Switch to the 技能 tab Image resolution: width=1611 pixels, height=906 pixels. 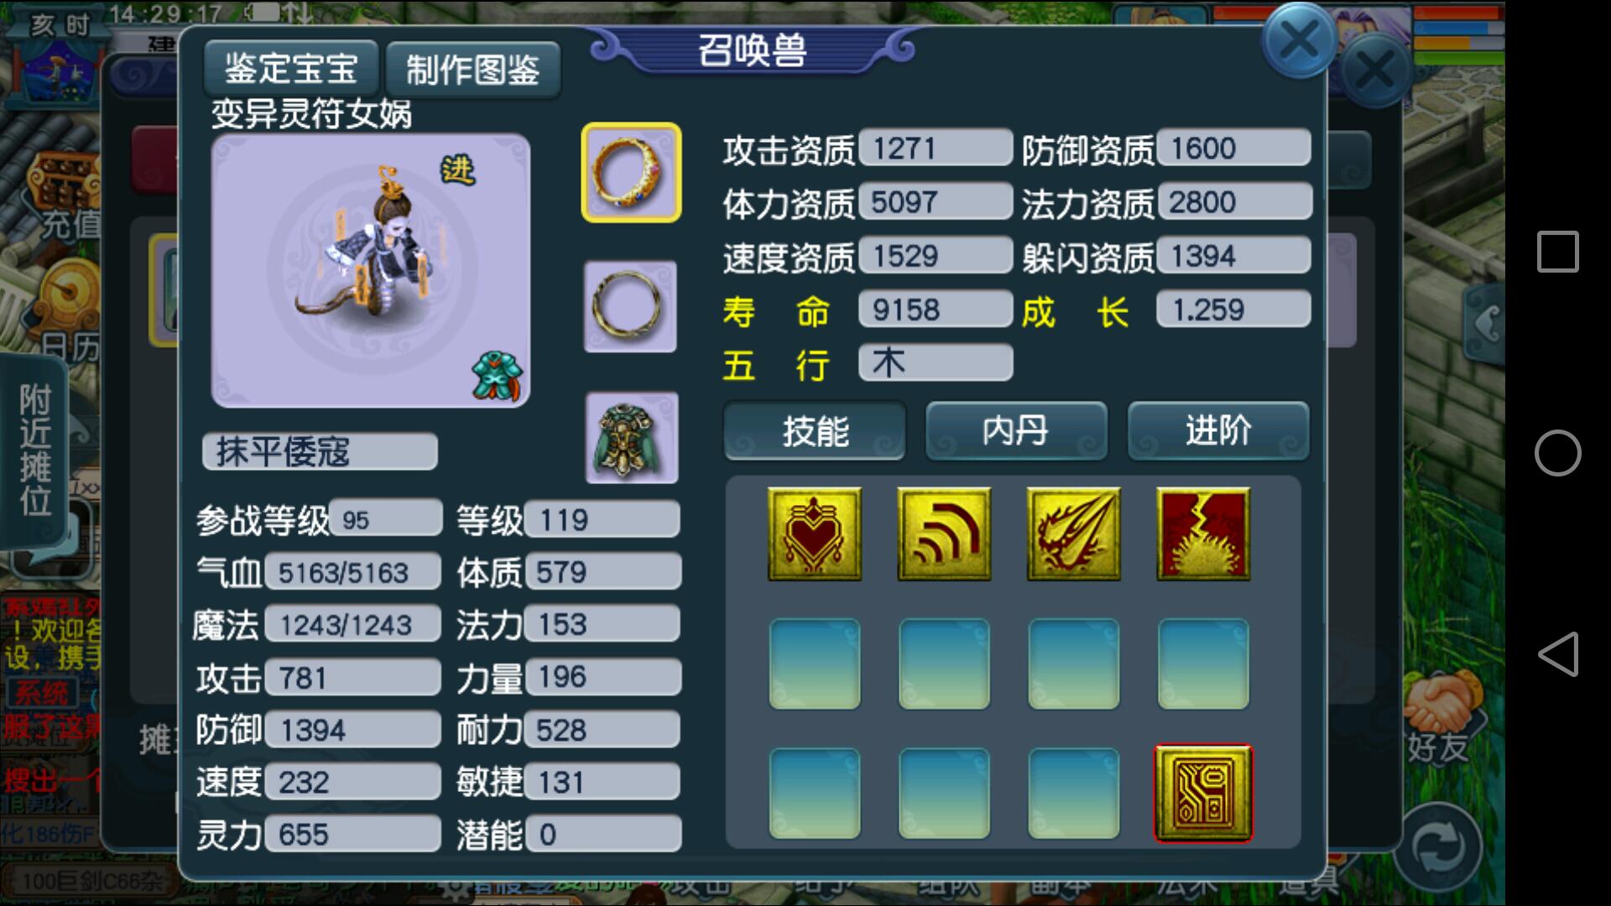(x=815, y=431)
